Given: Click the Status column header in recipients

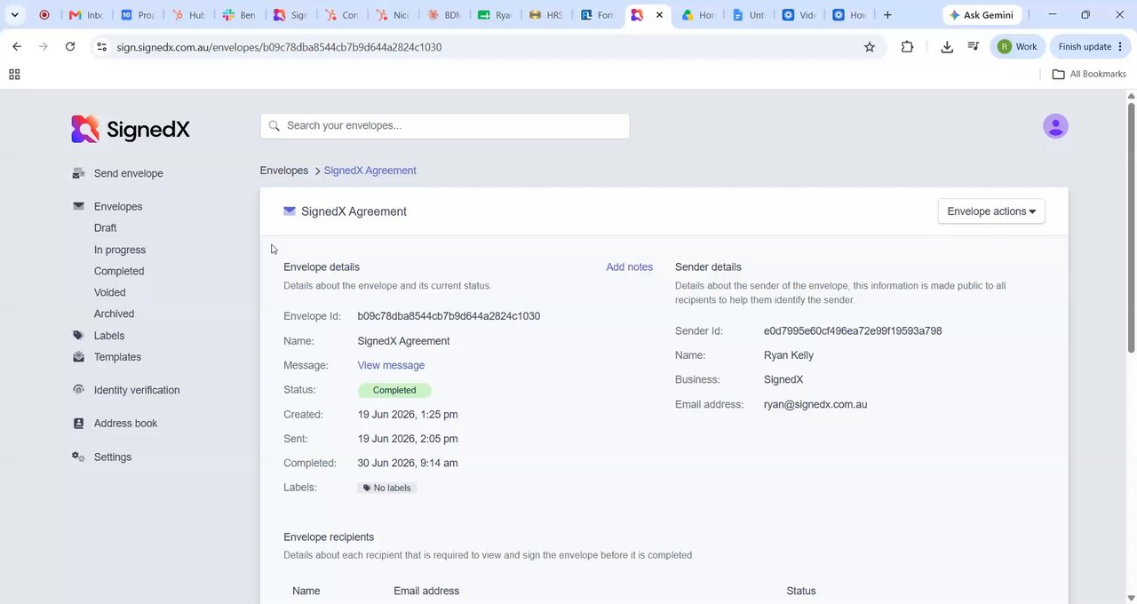Looking at the screenshot, I should [800, 591].
